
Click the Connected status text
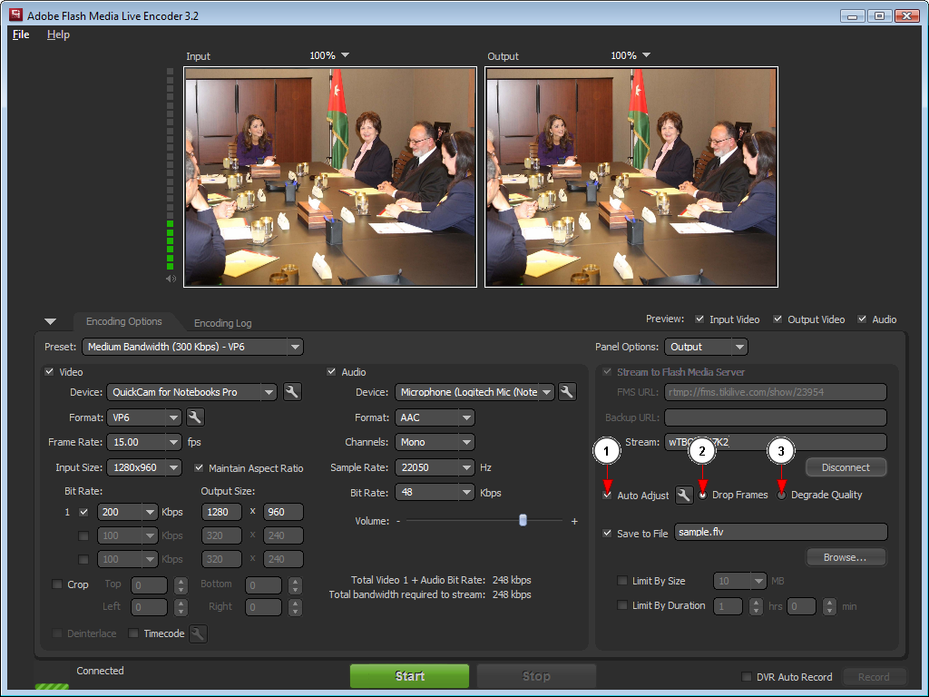click(100, 671)
